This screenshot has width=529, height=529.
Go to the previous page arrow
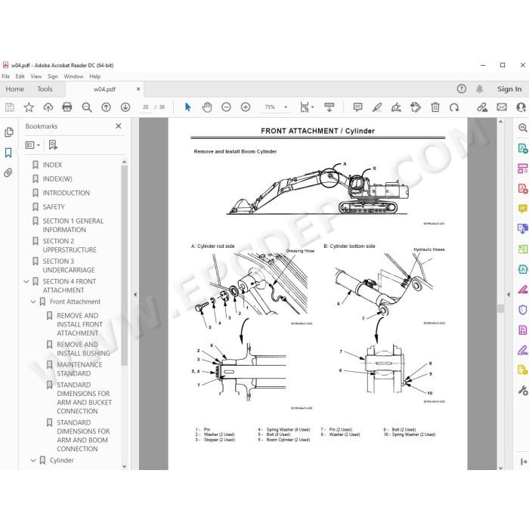pyautogui.click(x=106, y=107)
